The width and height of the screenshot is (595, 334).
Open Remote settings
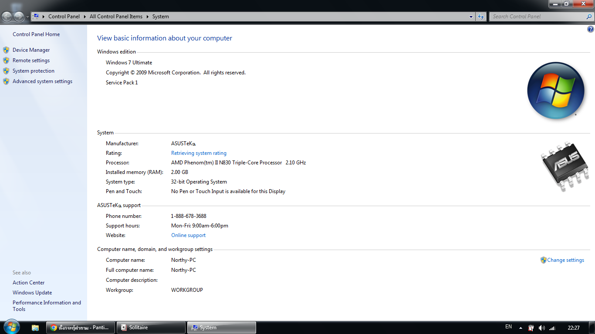point(31,60)
